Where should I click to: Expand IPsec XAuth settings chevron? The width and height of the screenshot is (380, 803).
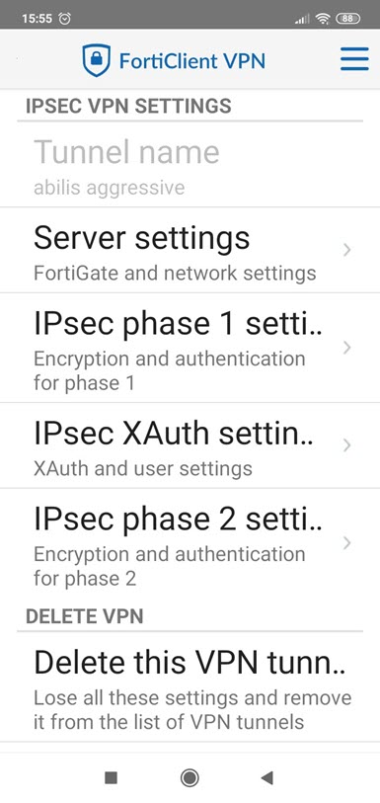click(347, 445)
